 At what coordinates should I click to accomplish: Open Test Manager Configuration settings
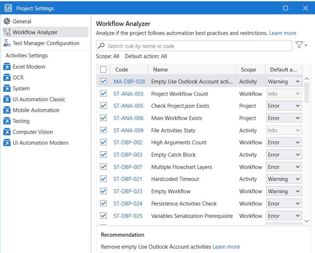coord(45,43)
